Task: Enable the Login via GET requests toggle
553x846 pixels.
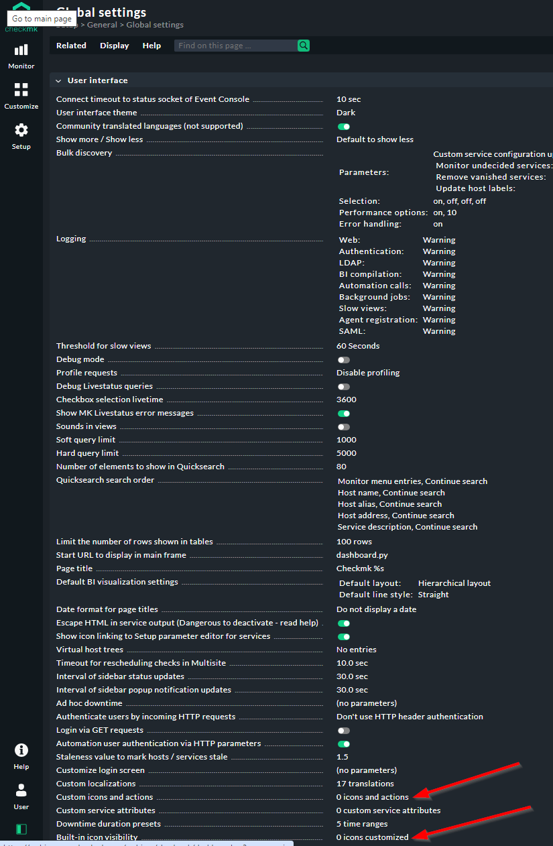Action: pos(343,730)
